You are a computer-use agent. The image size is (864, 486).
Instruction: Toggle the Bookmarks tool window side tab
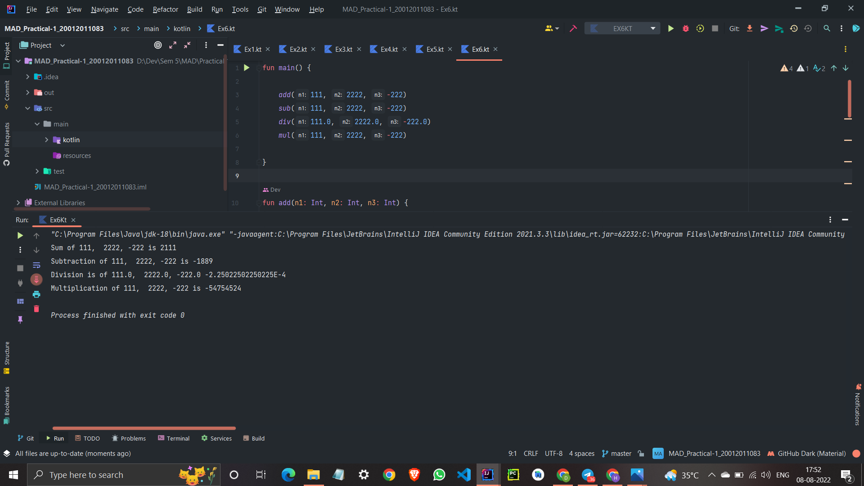click(x=6, y=405)
